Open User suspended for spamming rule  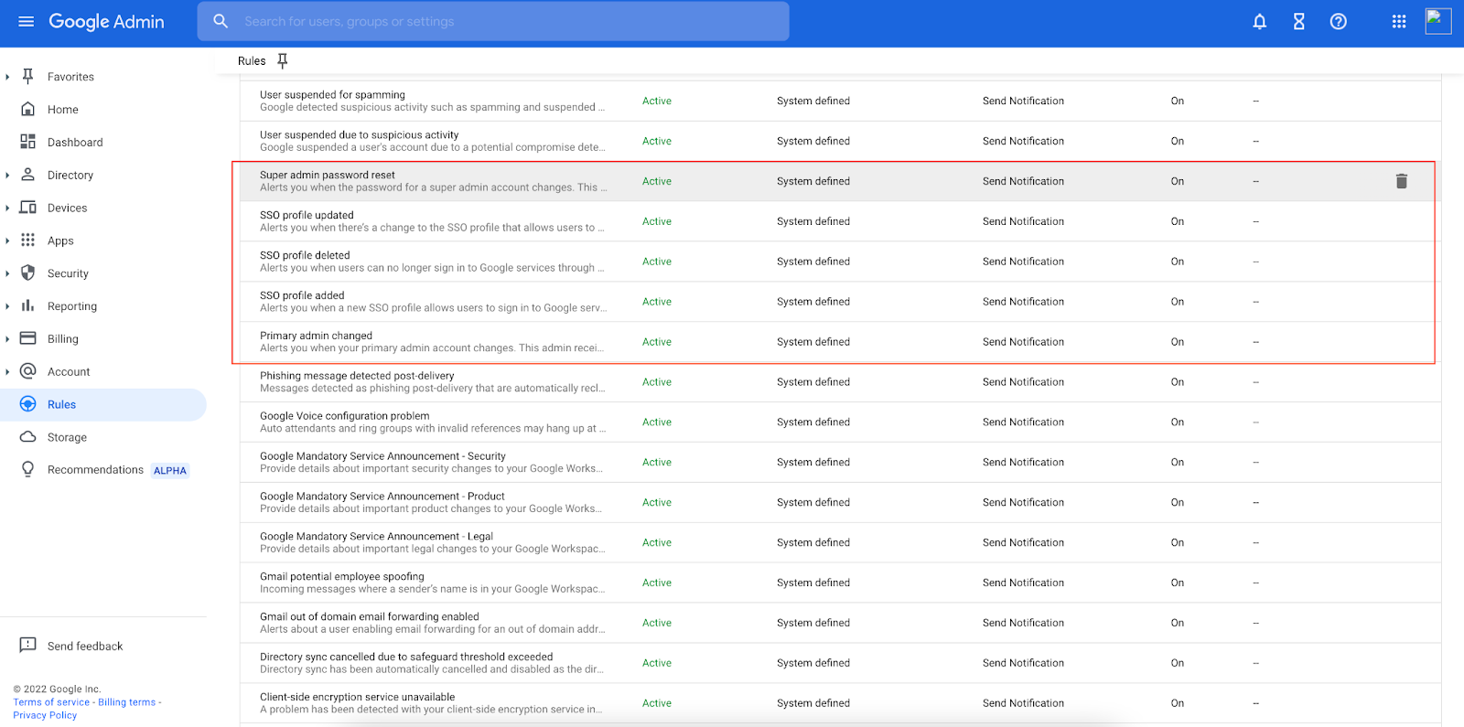841,101
